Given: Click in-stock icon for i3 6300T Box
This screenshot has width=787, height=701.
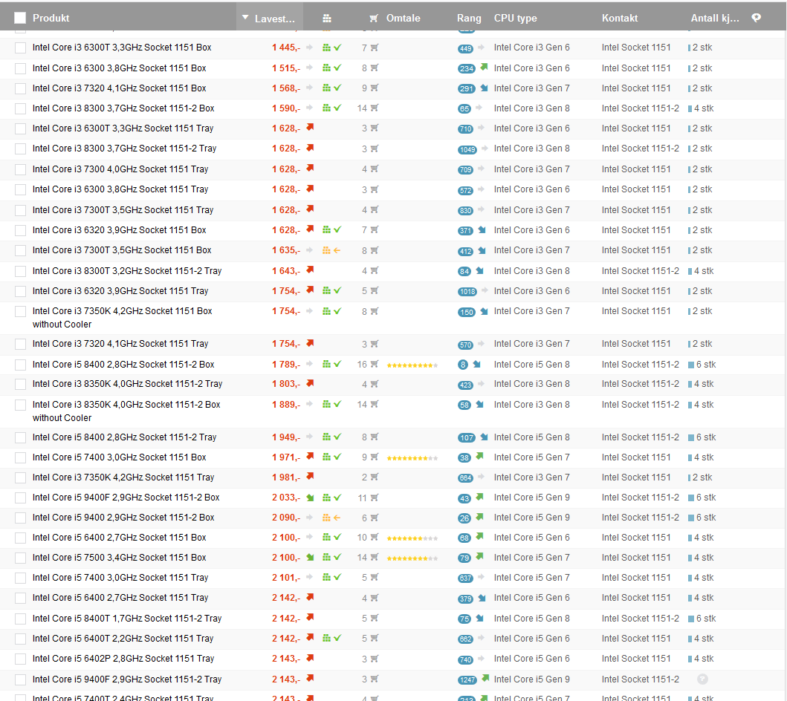Looking at the screenshot, I should click(x=331, y=48).
